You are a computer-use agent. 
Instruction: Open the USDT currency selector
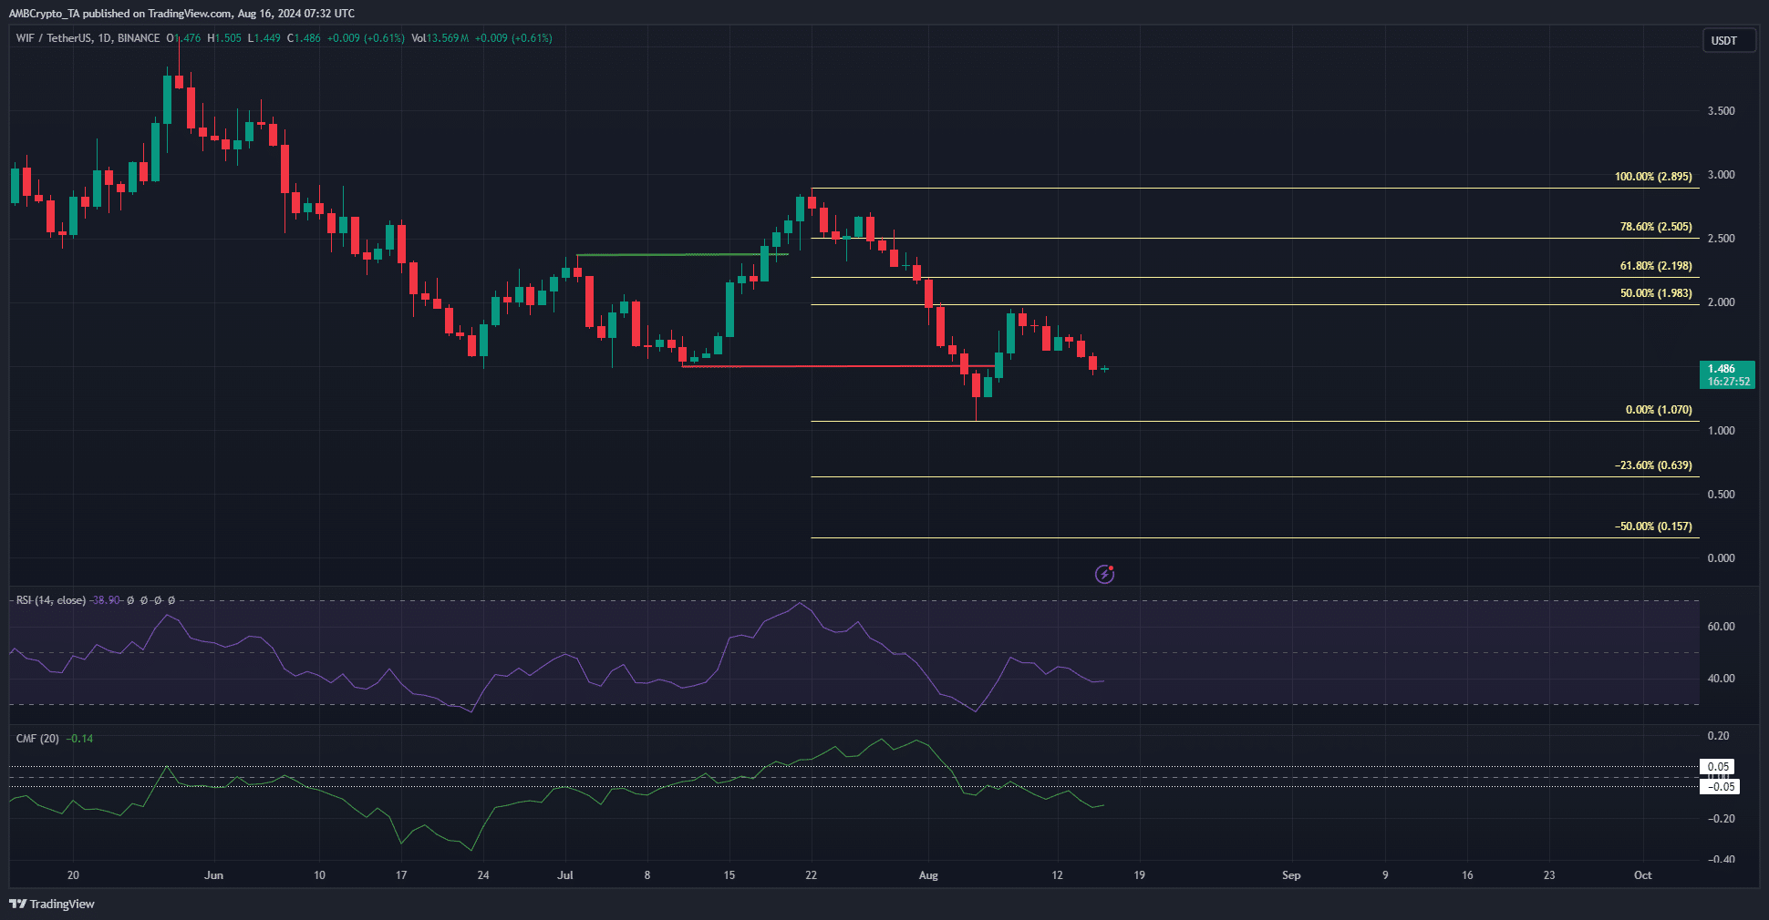[x=1728, y=40]
